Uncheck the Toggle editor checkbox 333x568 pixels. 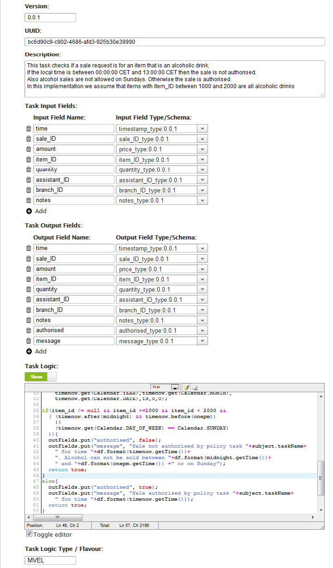tap(29, 534)
